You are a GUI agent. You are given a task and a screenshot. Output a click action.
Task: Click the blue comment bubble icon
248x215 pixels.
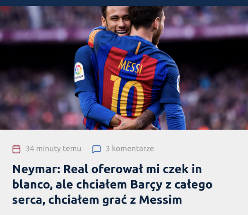point(96,149)
